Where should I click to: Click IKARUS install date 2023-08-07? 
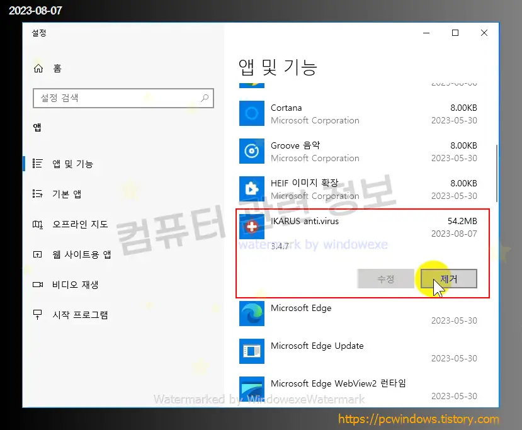click(x=454, y=234)
